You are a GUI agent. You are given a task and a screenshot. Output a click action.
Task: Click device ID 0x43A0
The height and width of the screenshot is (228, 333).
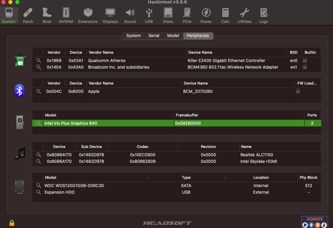click(x=76, y=67)
